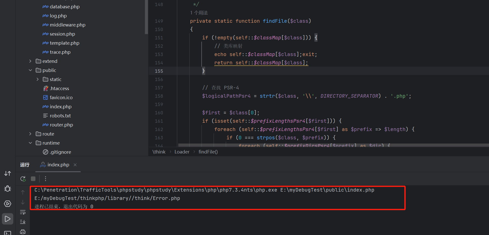Print the run console output
This screenshot has height=235, width=489.
coord(23,231)
